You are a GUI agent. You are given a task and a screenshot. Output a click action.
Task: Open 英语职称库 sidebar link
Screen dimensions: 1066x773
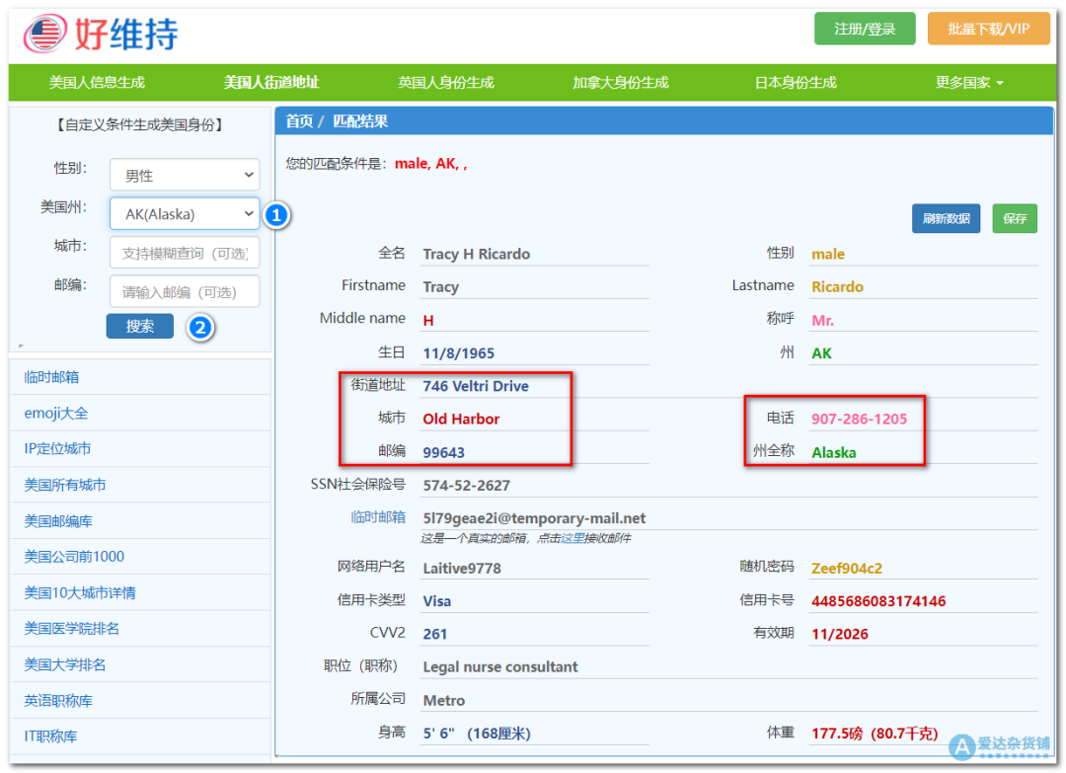[x=58, y=701]
